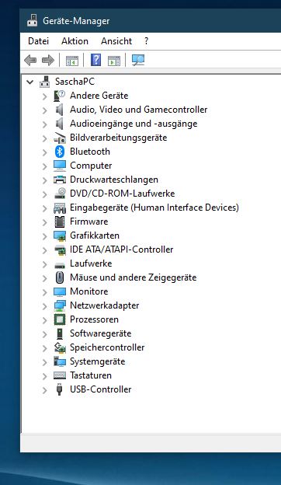The image size is (281, 485).
Task: Expand the Grafikkarten category
Action: (x=45, y=236)
